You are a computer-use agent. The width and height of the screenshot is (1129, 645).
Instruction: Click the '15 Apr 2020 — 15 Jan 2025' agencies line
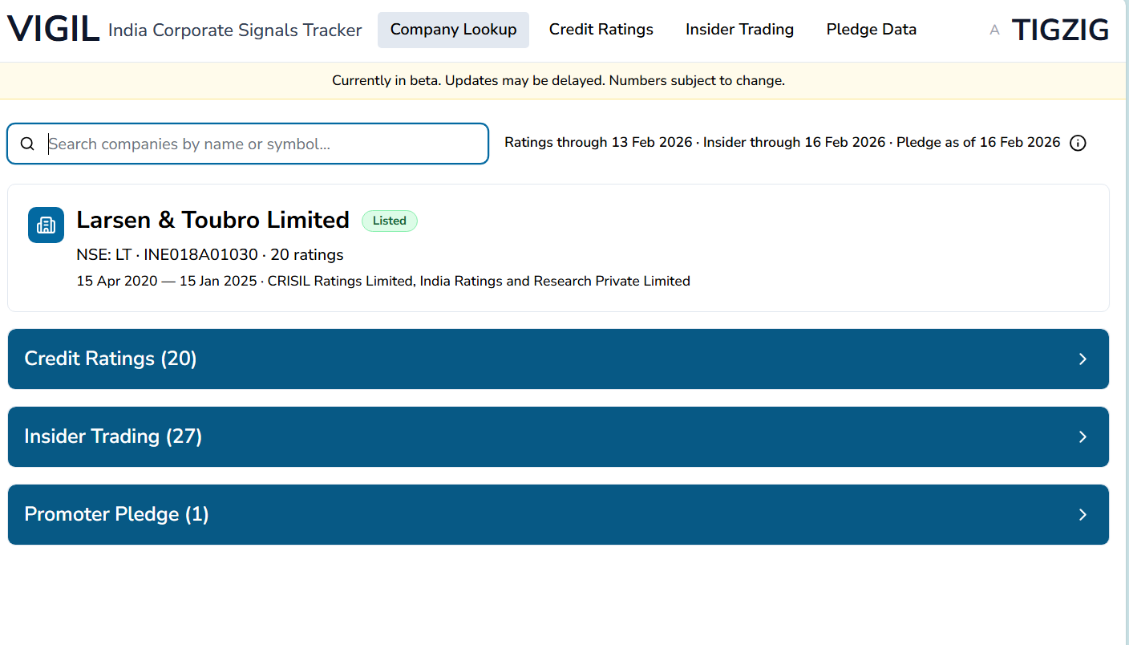pos(383,281)
